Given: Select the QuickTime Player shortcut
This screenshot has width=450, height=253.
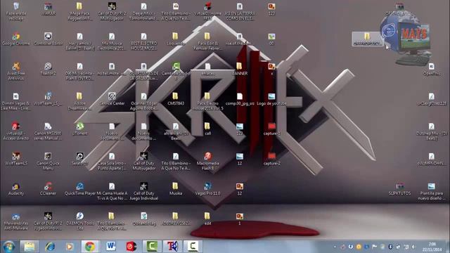Looking at the screenshot, I should click(79, 189).
